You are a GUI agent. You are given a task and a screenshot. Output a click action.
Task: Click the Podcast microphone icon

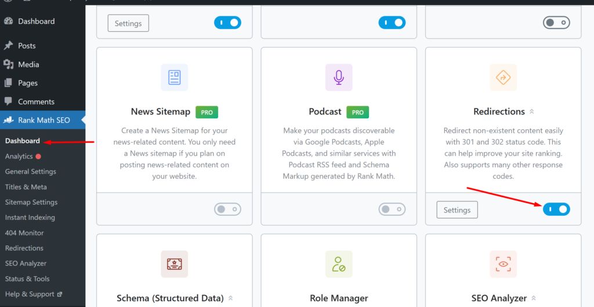click(339, 77)
